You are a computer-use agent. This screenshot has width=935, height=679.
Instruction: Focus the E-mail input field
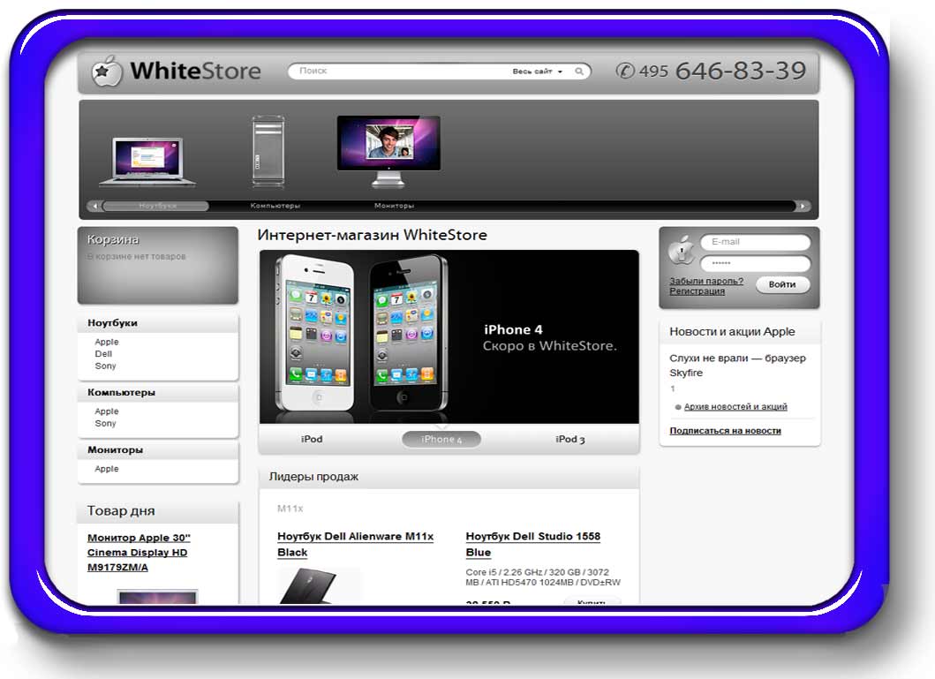pos(755,242)
